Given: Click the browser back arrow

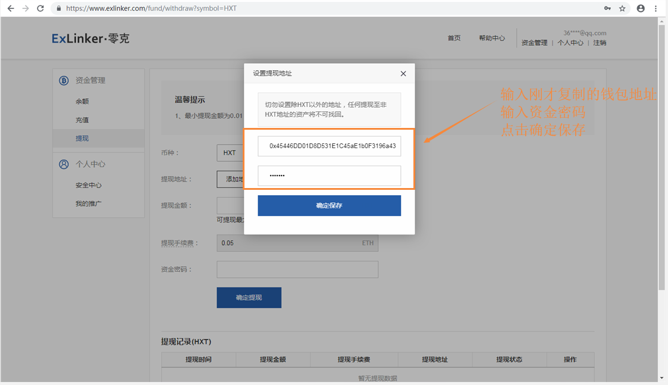Looking at the screenshot, I should (x=11, y=8).
